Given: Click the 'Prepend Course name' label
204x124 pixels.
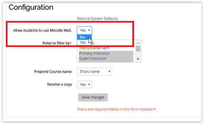Looking at the screenshot, I should click(53, 71).
